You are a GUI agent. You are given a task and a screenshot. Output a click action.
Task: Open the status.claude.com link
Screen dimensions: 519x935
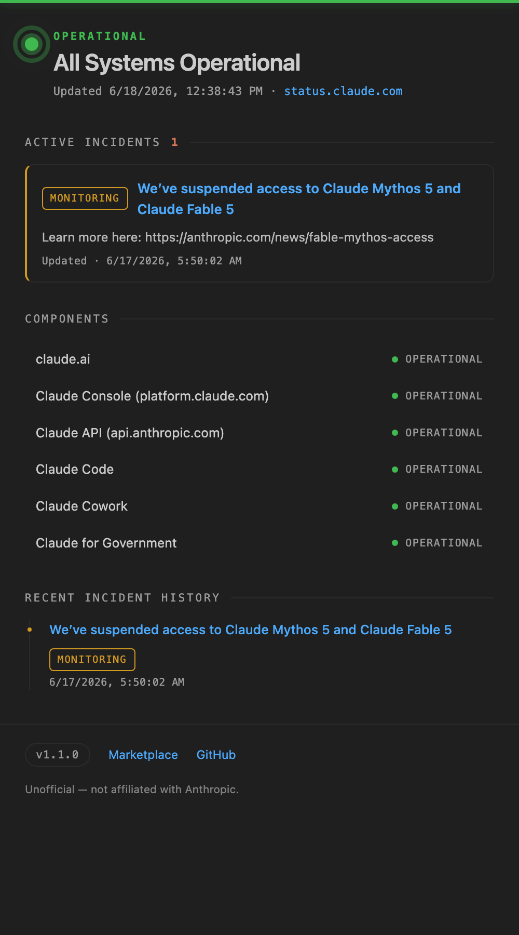(x=343, y=91)
